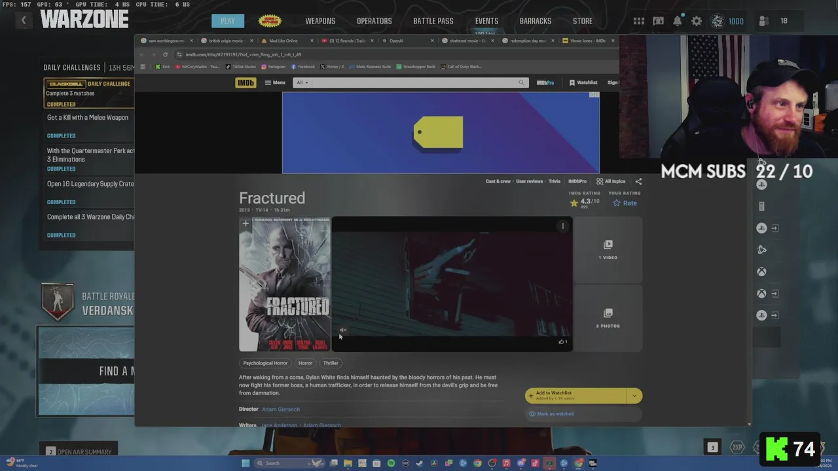Open TikTok icon on taskbar

click(535, 463)
